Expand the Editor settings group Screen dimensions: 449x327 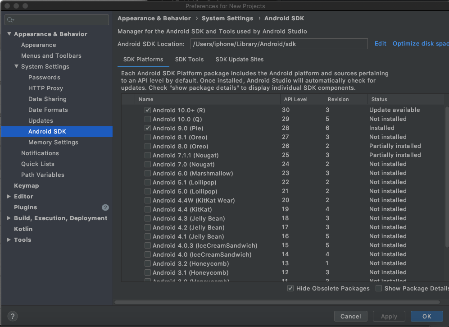tap(8, 196)
